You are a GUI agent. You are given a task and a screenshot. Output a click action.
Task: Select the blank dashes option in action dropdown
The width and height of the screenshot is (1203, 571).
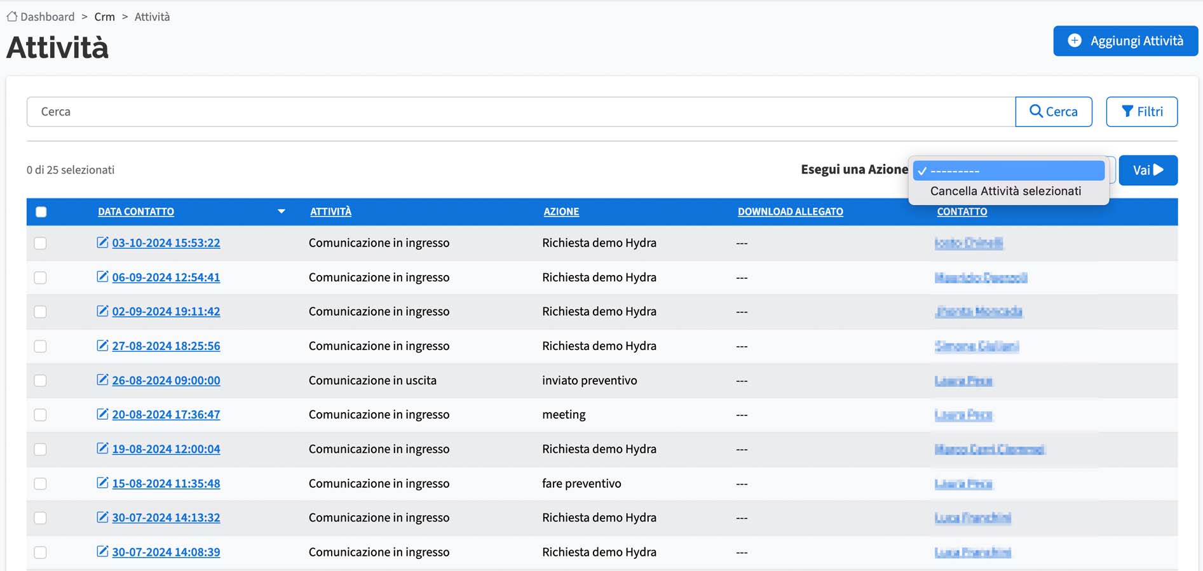point(1009,170)
